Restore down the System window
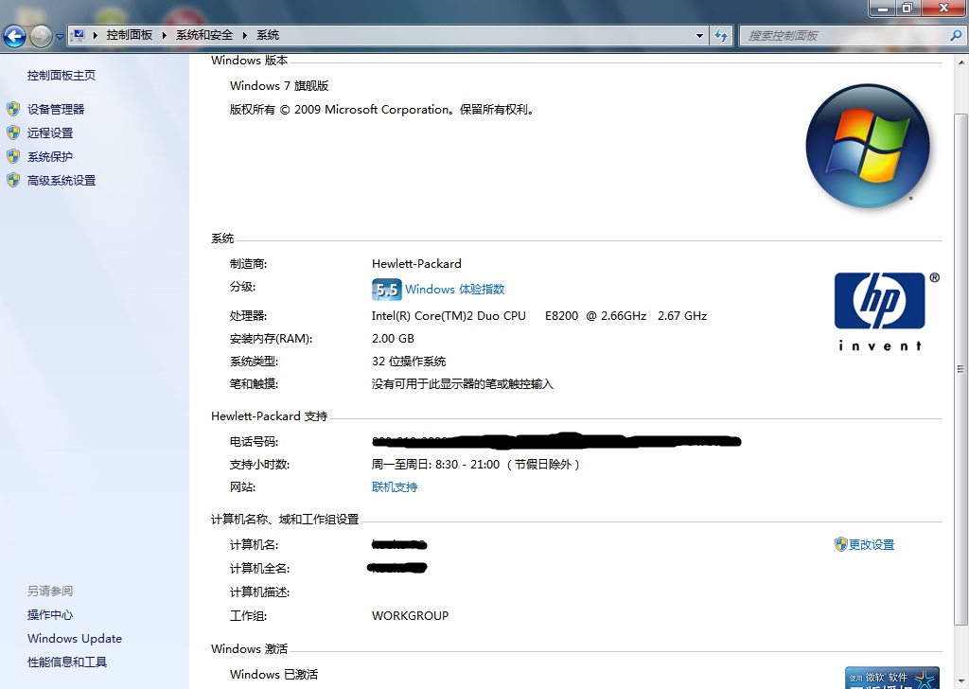The height and width of the screenshot is (689, 969). [x=907, y=8]
